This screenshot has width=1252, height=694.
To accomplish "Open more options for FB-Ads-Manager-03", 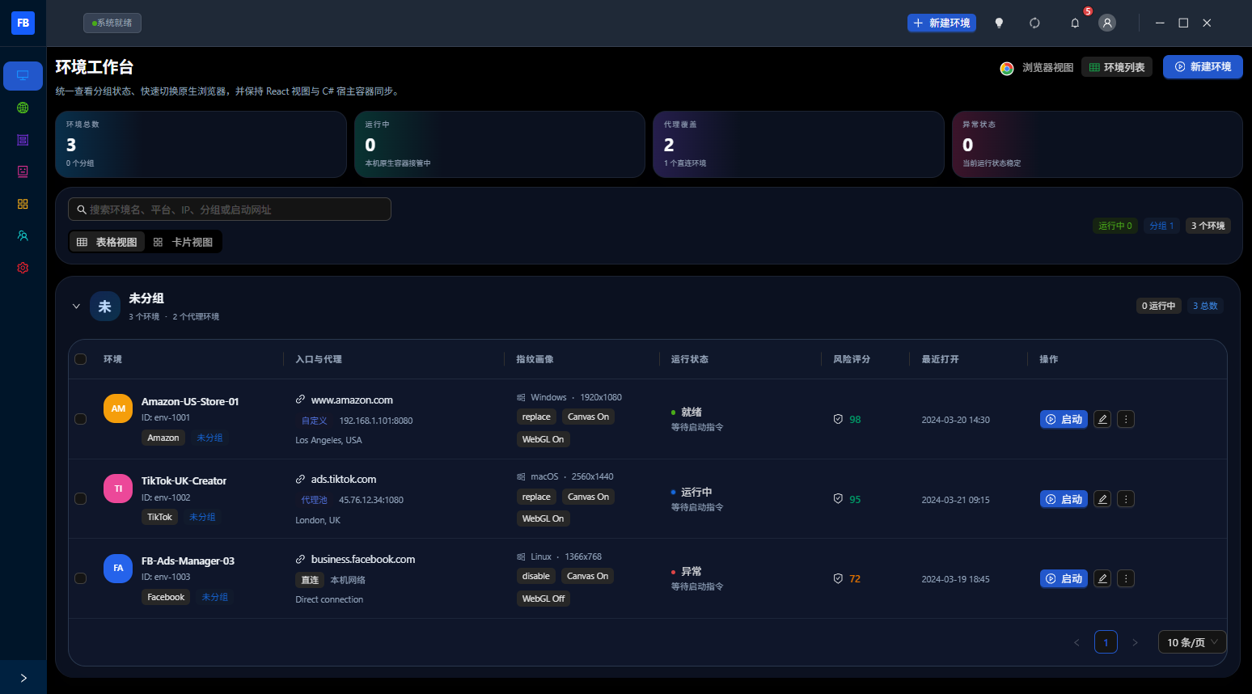I will [x=1126, y=578].
